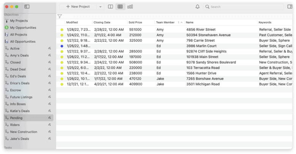The height and width of the screenshot is (154, 296).
Task: Click the shared icon next to Escrow
Action: click(x=49, y=90)
